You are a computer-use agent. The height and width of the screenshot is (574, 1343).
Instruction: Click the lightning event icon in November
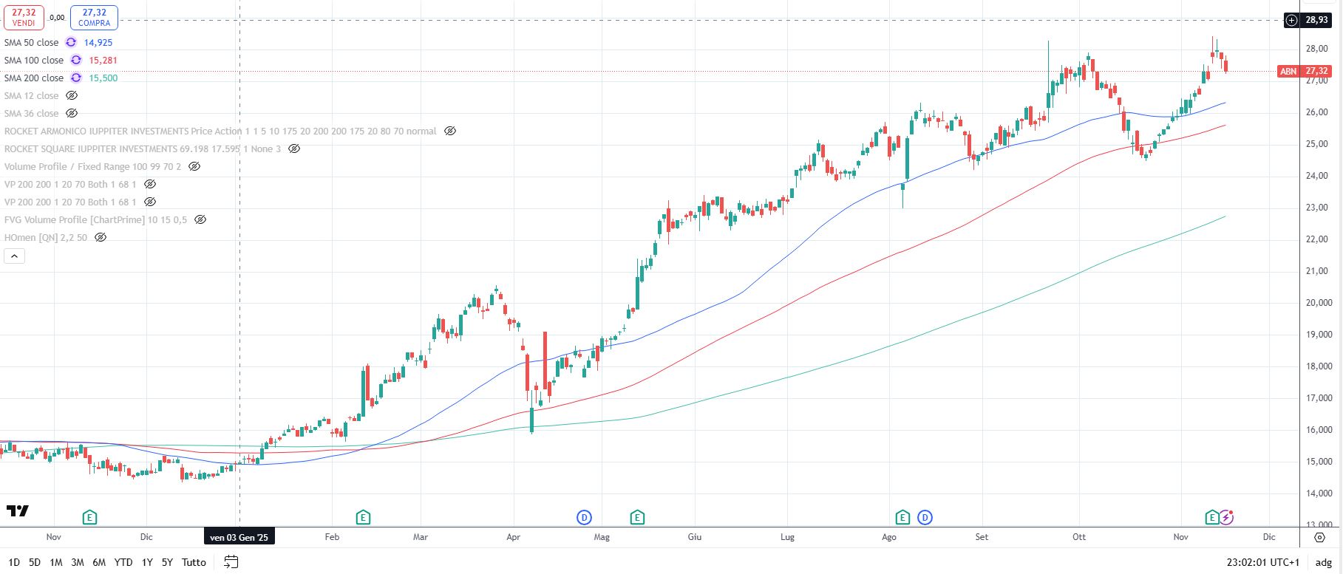pyautogui.click(x=1227, y=517)
